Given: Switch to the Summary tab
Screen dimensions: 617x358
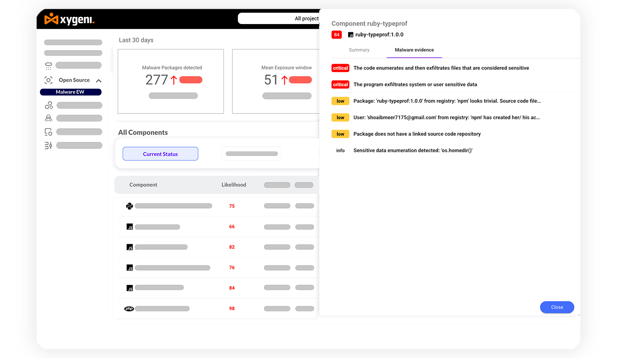Looking at the screenshot, I should pyautogui.click(x=359, y=50).
